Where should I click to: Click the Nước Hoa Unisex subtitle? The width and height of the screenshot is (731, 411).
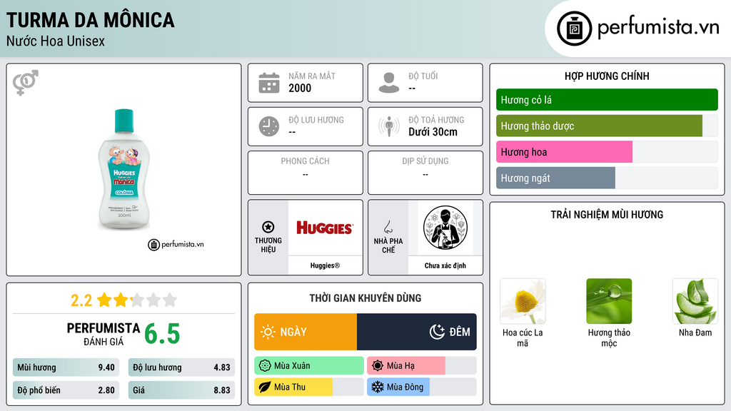(x=56, y=41)
